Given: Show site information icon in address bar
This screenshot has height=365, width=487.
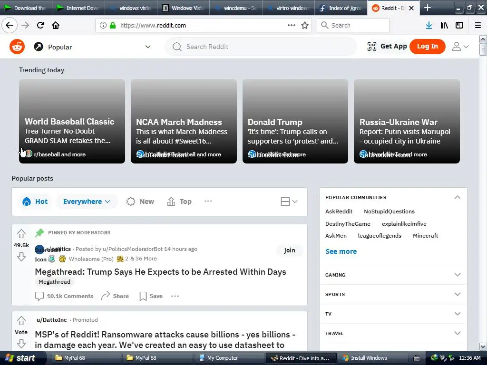Looking at the screenshot, I should pyautogui.click(x=103, y=25).
